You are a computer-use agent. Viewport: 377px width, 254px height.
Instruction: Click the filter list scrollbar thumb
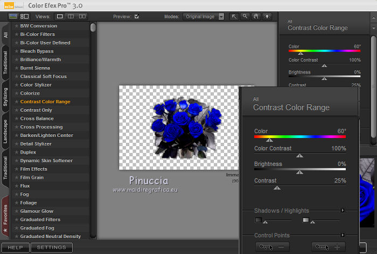[x=93, y=27]
